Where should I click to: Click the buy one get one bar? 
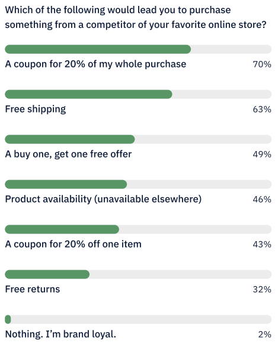coord(70,139)
